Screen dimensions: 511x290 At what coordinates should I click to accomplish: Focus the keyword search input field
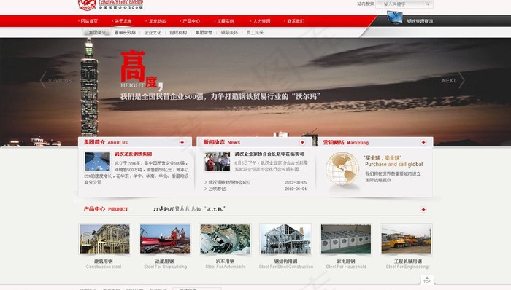point(404,4)
